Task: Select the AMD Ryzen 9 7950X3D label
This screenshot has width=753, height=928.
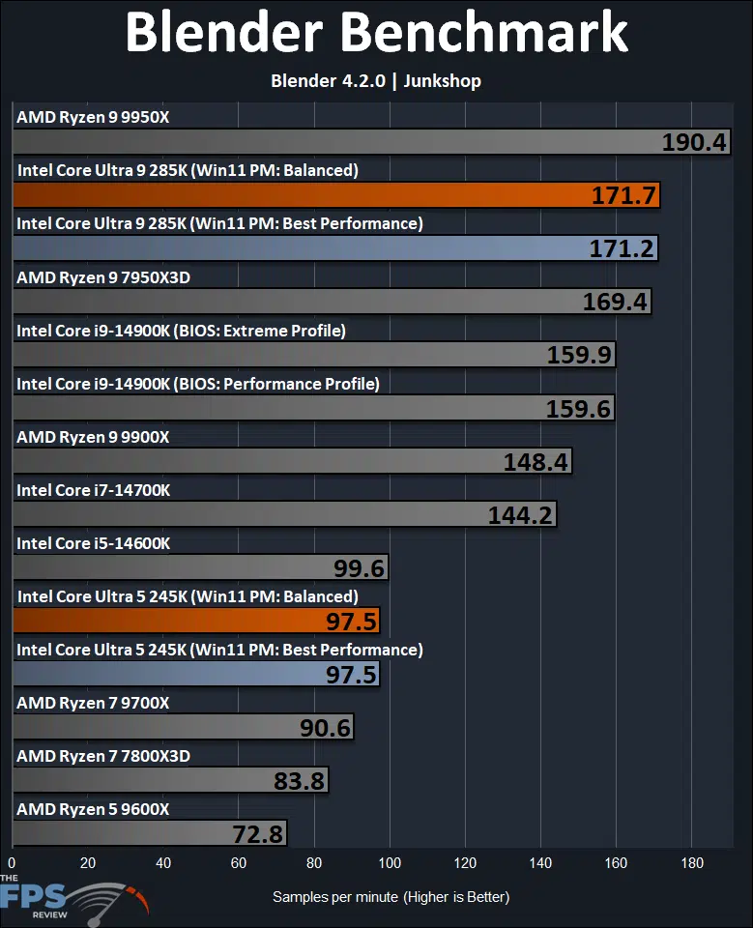Action: (x=103, y=277)
